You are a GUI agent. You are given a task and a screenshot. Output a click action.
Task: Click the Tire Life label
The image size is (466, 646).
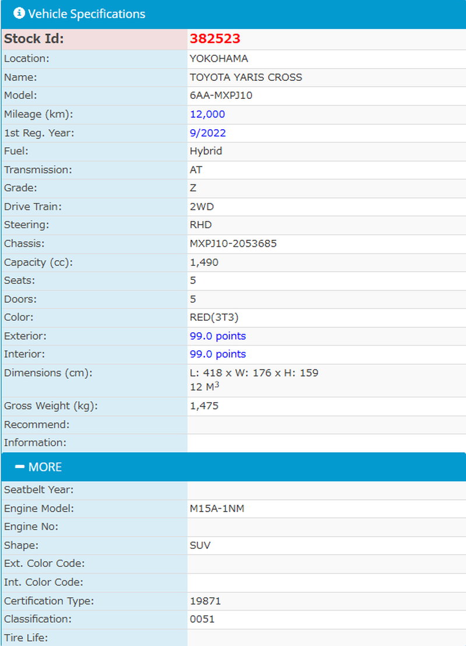click(x=26, y=638)
